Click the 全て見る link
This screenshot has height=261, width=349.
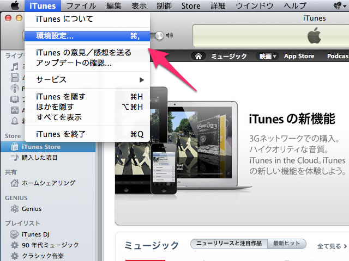[x=332, y=246]
